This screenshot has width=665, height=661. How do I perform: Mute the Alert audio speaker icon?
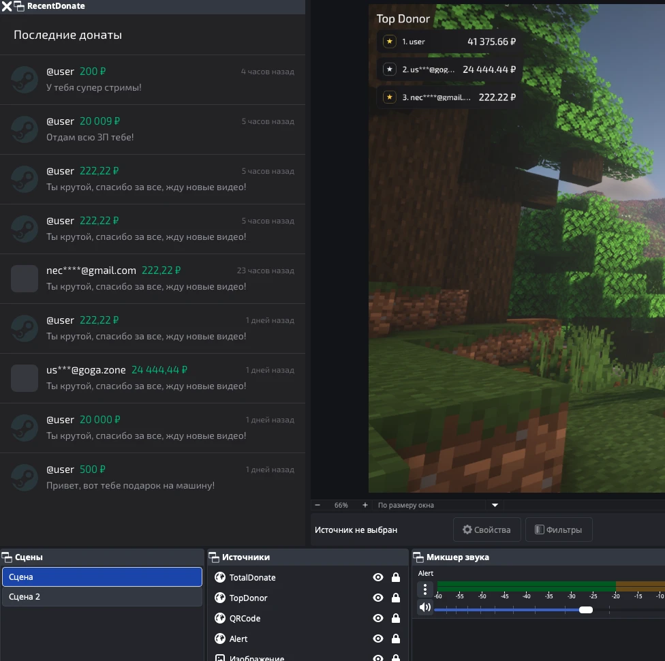tap(425, 608)
